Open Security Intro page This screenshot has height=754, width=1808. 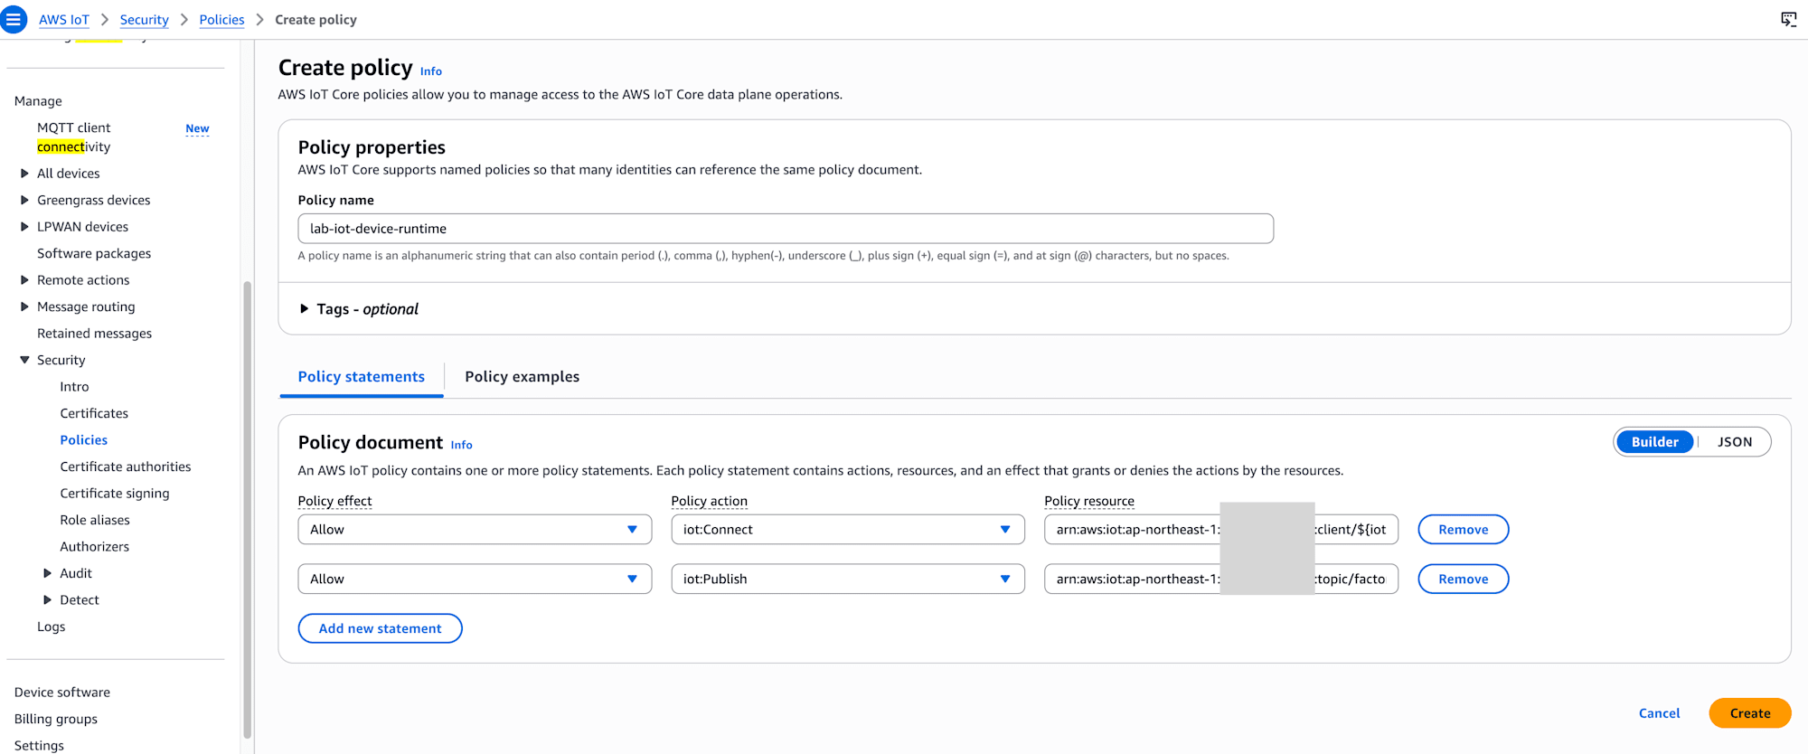pyautogui.click(x=74, y=387)
